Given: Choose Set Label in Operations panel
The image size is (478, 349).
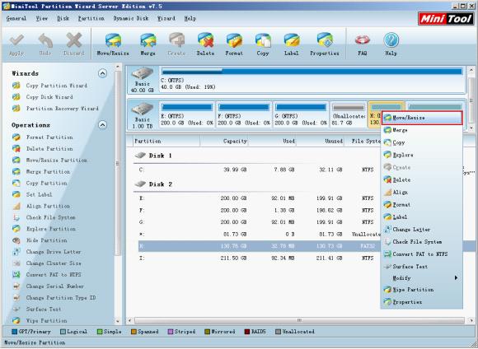Looking at the screenshot, I should pos(32,194).
